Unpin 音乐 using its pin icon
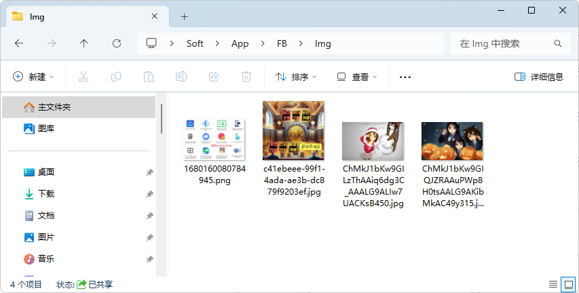The width and height of the screenshot is (579, 293). point(149,259)
